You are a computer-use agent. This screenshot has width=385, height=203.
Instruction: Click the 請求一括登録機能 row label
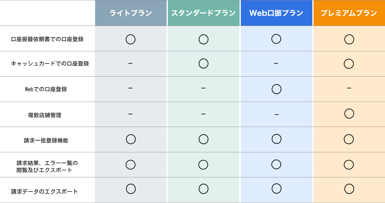tap(46, 141)
